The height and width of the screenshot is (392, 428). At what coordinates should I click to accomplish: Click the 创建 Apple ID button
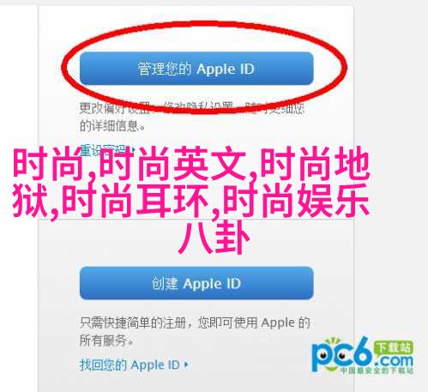click(x=196, y=283)
